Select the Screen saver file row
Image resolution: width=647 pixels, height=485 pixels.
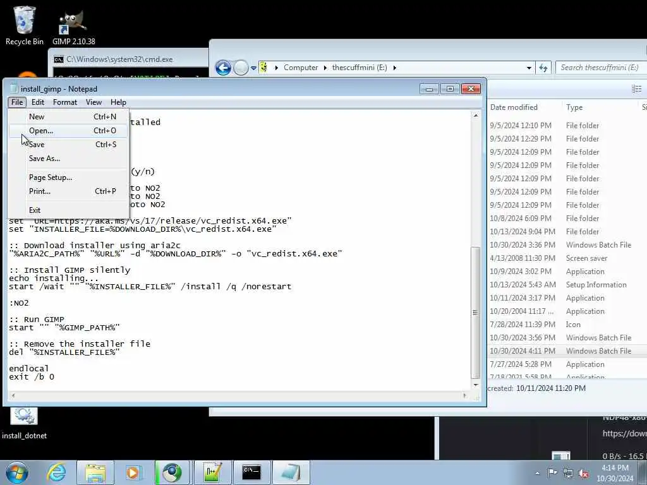(567, 258)
